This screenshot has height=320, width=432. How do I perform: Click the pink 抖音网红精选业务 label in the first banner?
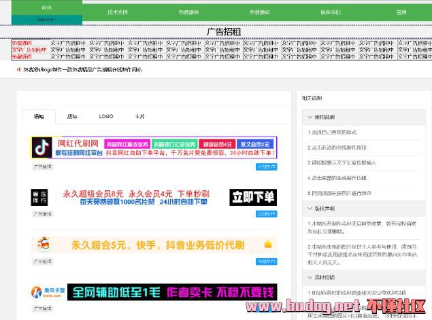127,144
